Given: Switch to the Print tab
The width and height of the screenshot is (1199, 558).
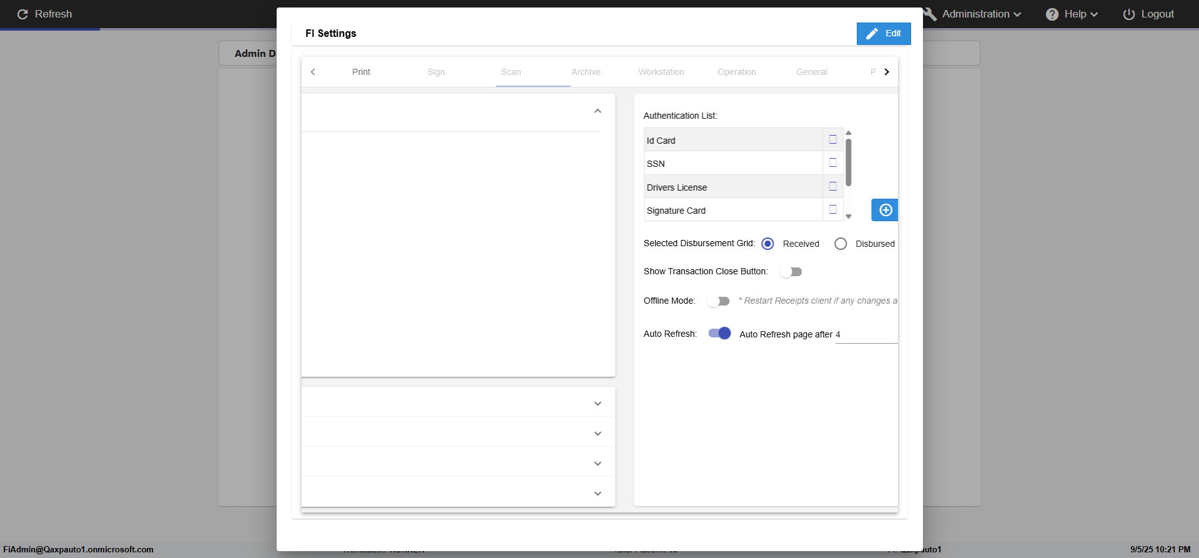Looking at the screenshot, I should 361,72.
